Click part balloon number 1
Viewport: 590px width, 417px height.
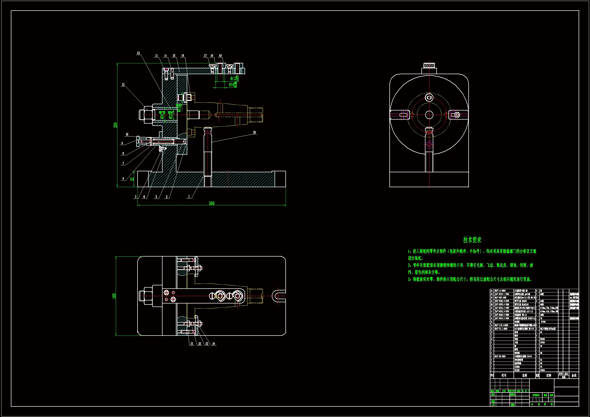pos(189,197)
